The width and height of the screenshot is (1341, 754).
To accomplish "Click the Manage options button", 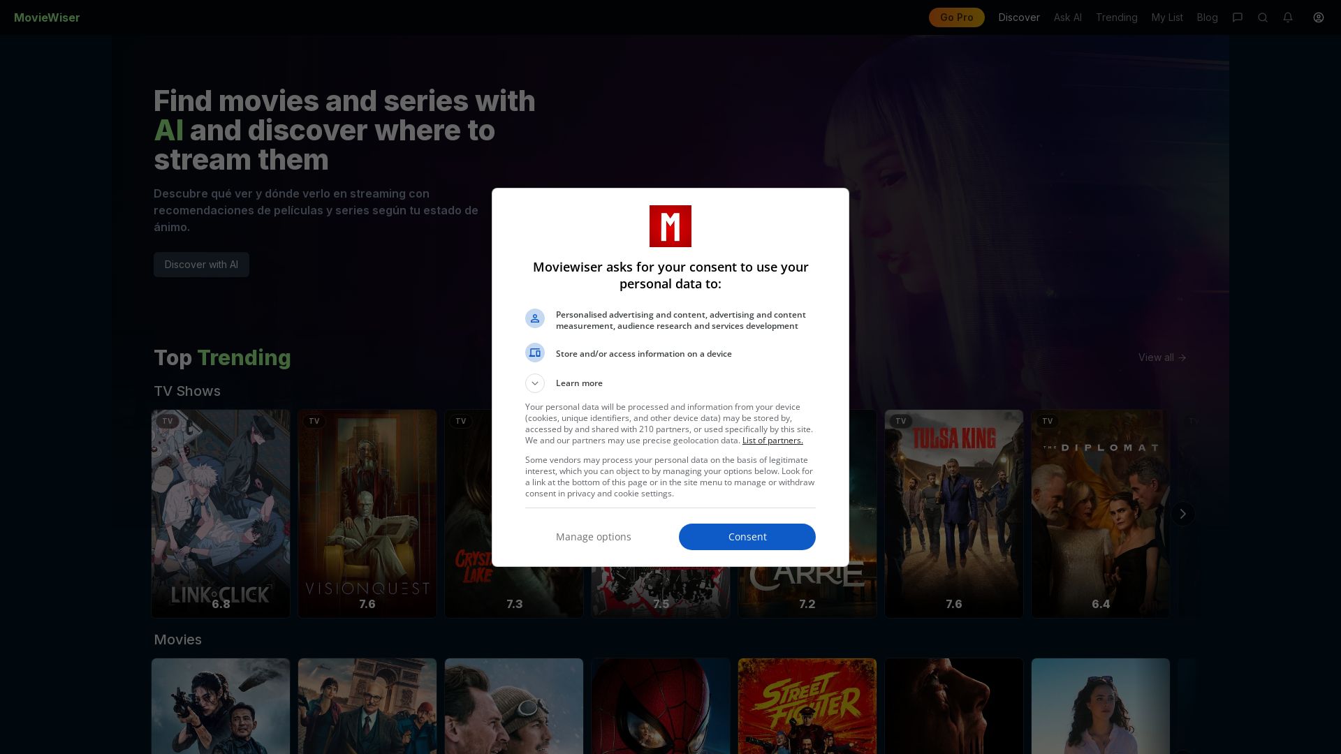I will [x=594, y=537].
